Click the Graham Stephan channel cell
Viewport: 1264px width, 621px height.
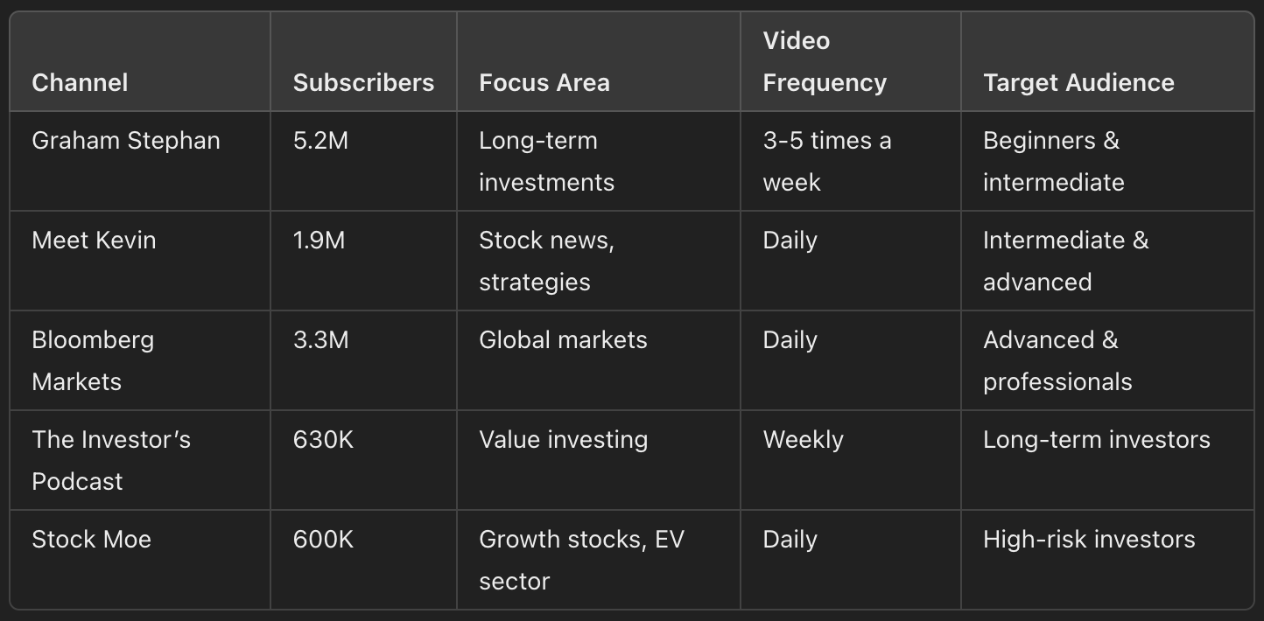[x=126, y=140]
